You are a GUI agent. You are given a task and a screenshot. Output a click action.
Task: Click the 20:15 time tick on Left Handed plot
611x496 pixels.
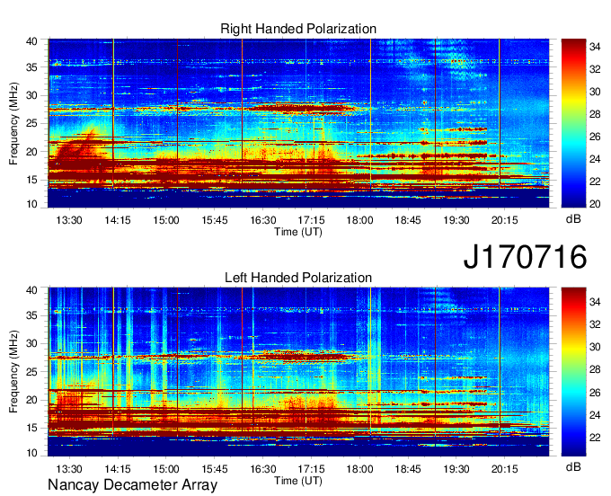505,468
